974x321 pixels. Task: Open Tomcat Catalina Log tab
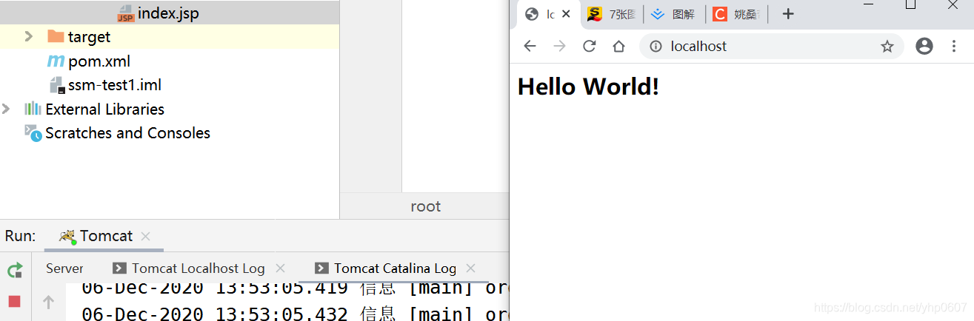[x=395, y=268]
